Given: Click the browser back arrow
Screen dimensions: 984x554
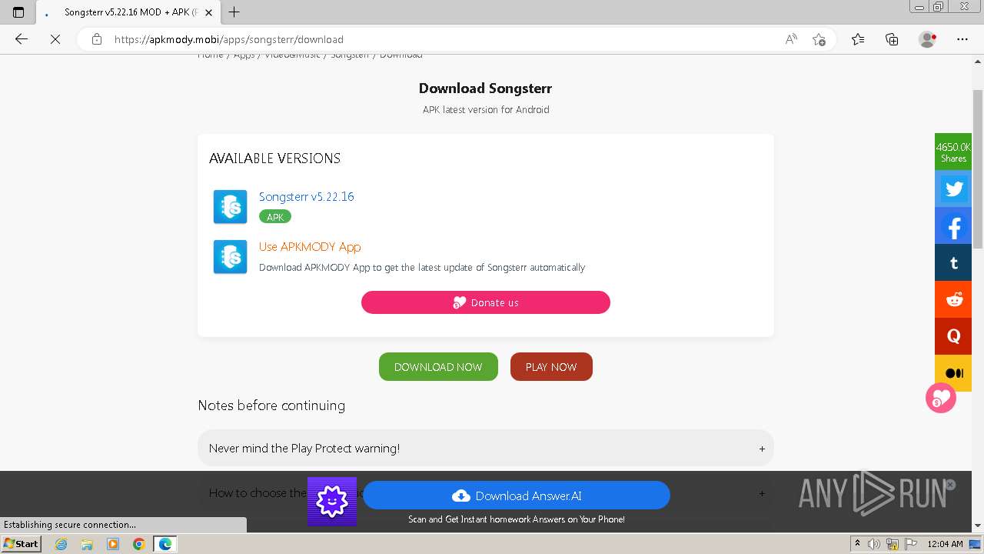Looking at the screenshot, I should pos(22,39).
